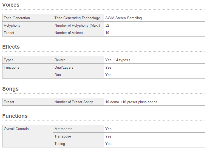Select the Tuning row label
Screen dimensions: 207x151
(x=60, y=144)
